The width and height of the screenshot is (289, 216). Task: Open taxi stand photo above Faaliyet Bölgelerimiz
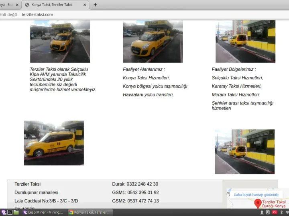click(245, 42)
